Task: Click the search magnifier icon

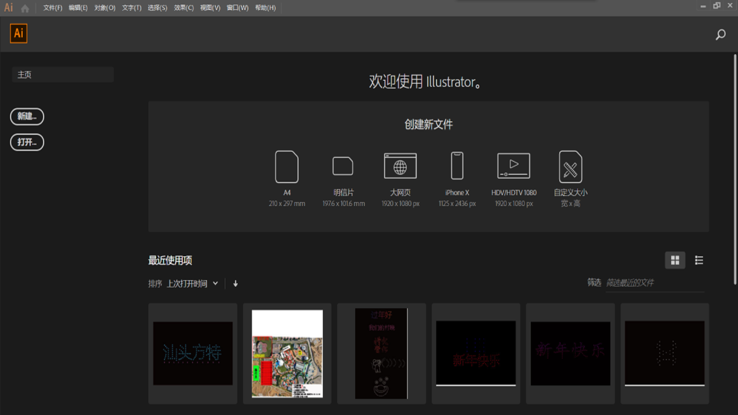Action: point(720,35)
